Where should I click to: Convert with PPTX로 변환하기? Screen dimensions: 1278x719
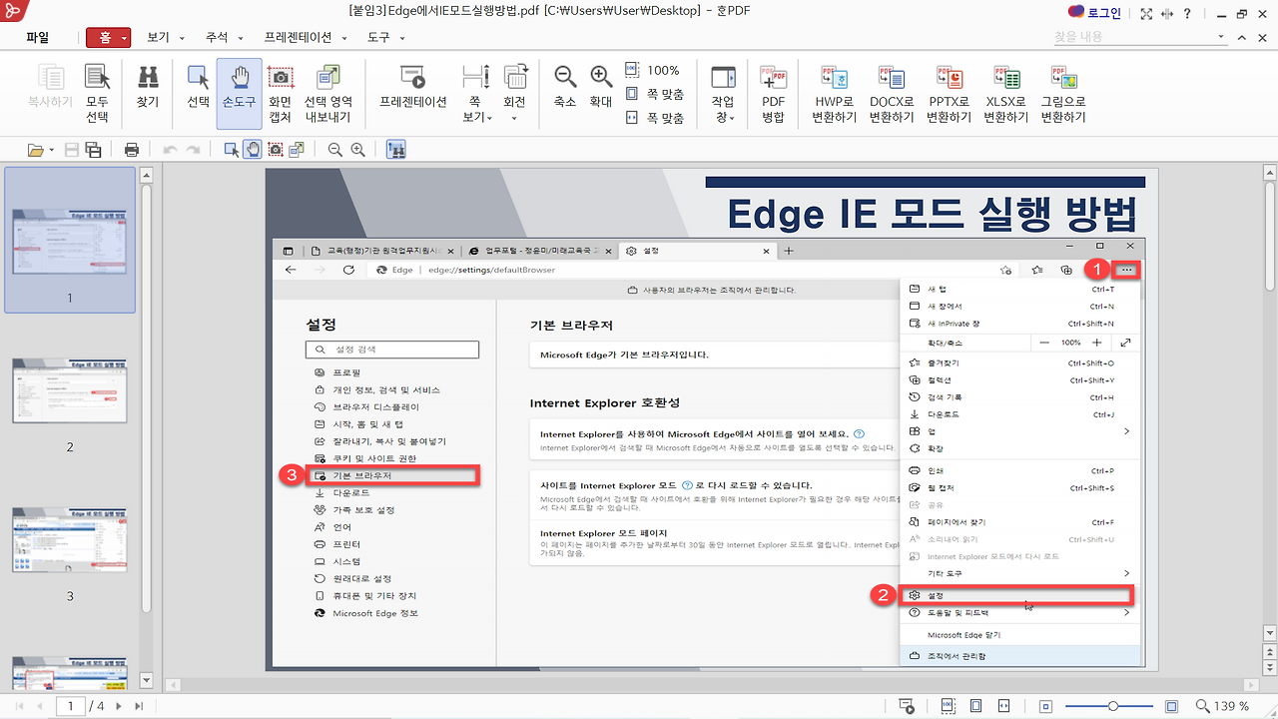pyautogui.click(x=949, y=94)
